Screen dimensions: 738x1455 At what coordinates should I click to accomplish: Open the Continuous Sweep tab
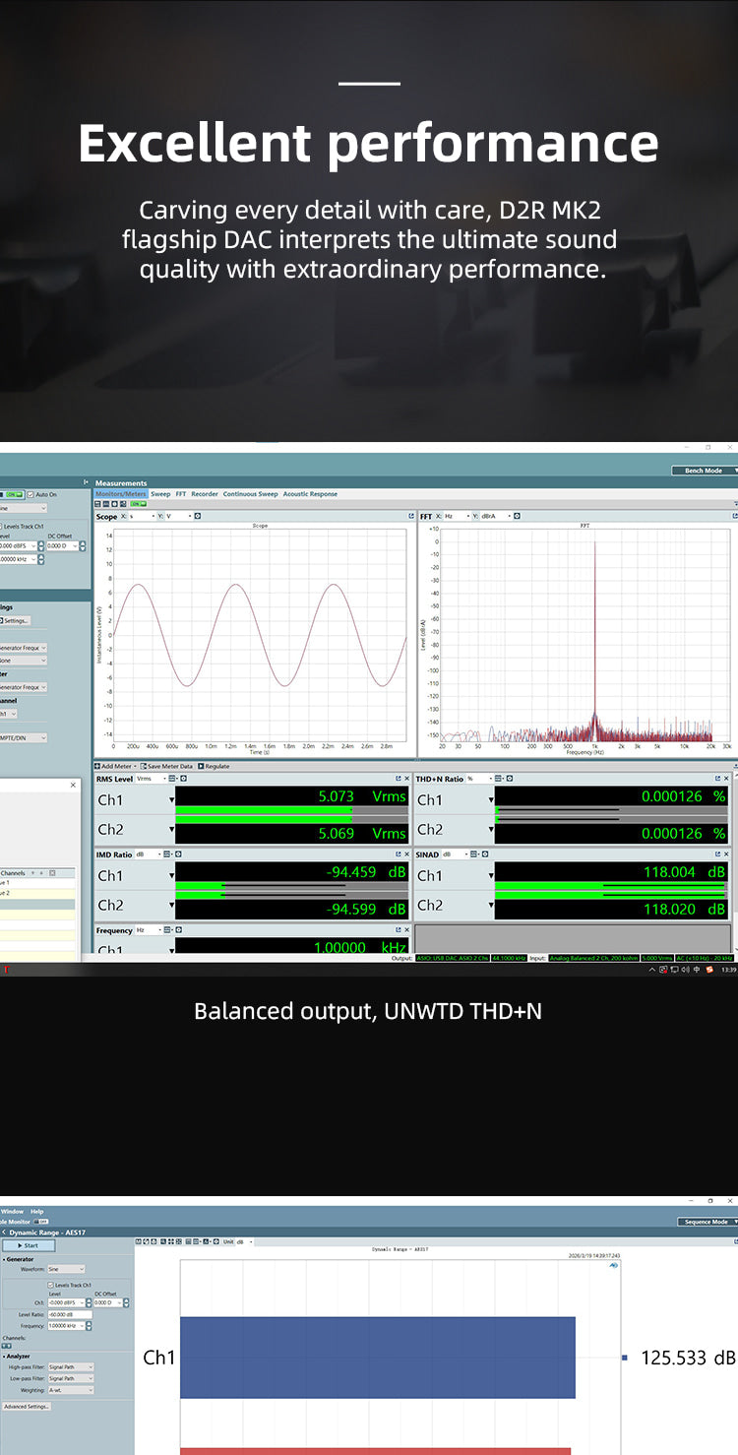pyautogui.click(x=251, y=494)
